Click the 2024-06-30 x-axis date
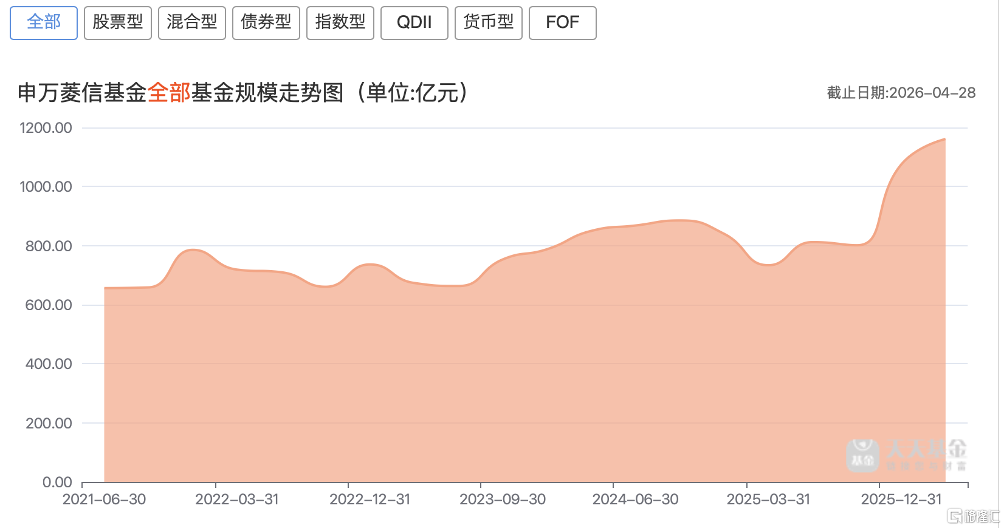The image size is (1004, 528). click(636, 499)
